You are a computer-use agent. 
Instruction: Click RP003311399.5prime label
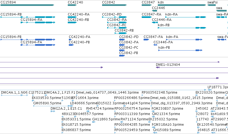(132, 114)
